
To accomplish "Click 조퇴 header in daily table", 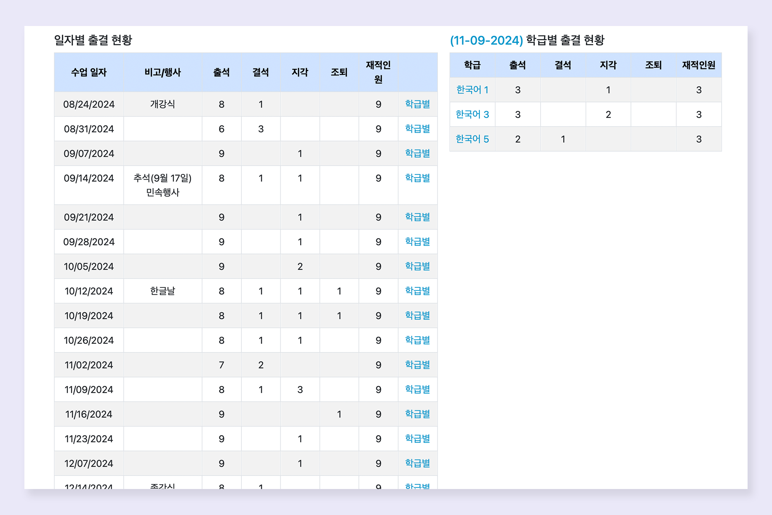I will point(339,72).
